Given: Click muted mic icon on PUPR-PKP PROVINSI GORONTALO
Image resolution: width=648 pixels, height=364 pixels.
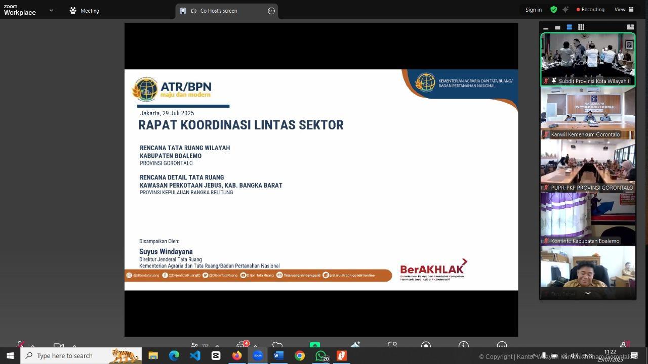Looking at the screenshot, I should (546, 188).
